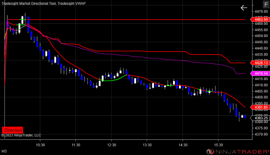Image resolution: width=270 pixels, height=155 pixels.
Task: Click the current price 4383.25 marker
Action: pyautogui.click(x=260, y=118)
